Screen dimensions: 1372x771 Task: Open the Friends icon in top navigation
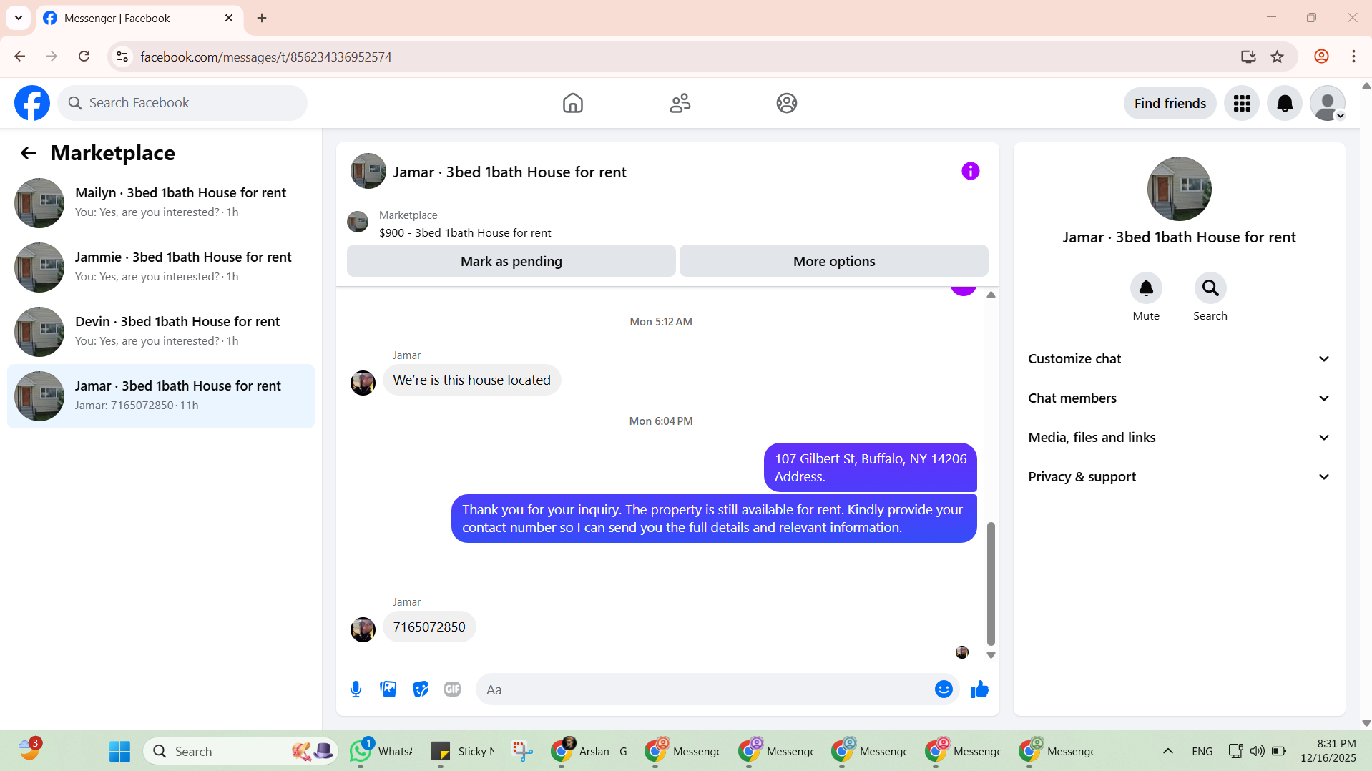coord(680,103)
